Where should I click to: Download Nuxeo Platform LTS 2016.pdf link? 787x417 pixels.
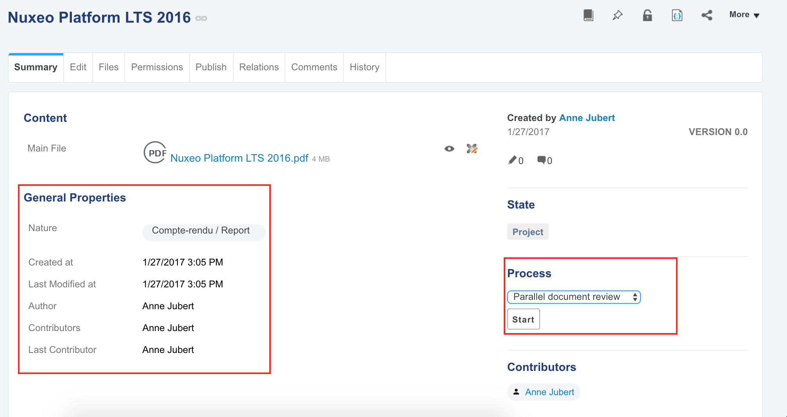(240, 158)
